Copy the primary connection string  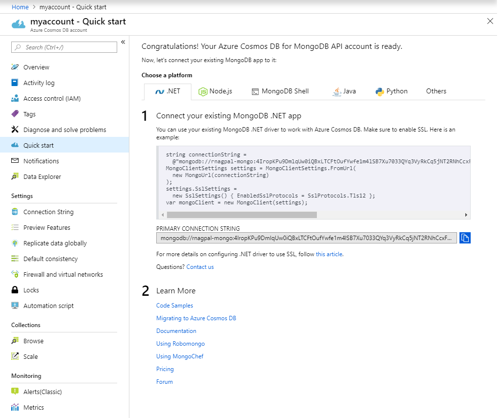coord(465,238)
